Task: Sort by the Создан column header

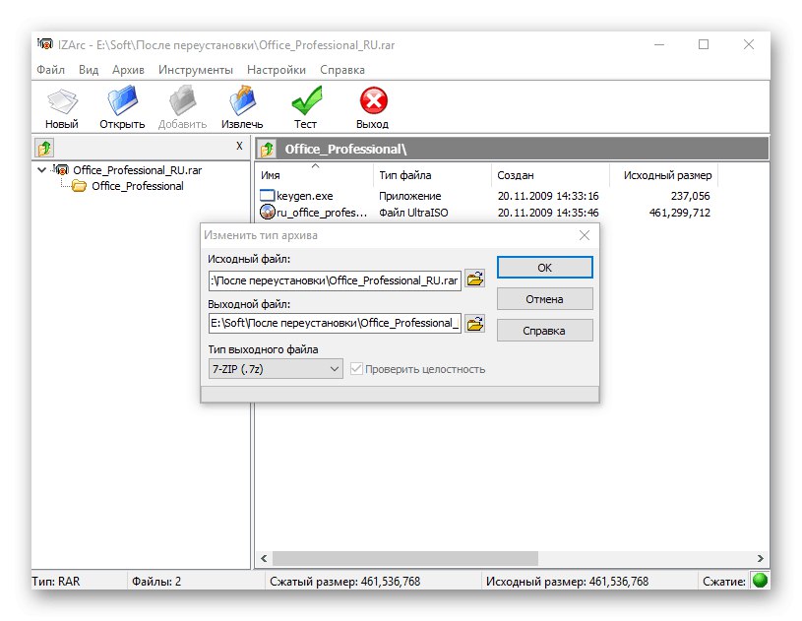Action: click(551, 175)
